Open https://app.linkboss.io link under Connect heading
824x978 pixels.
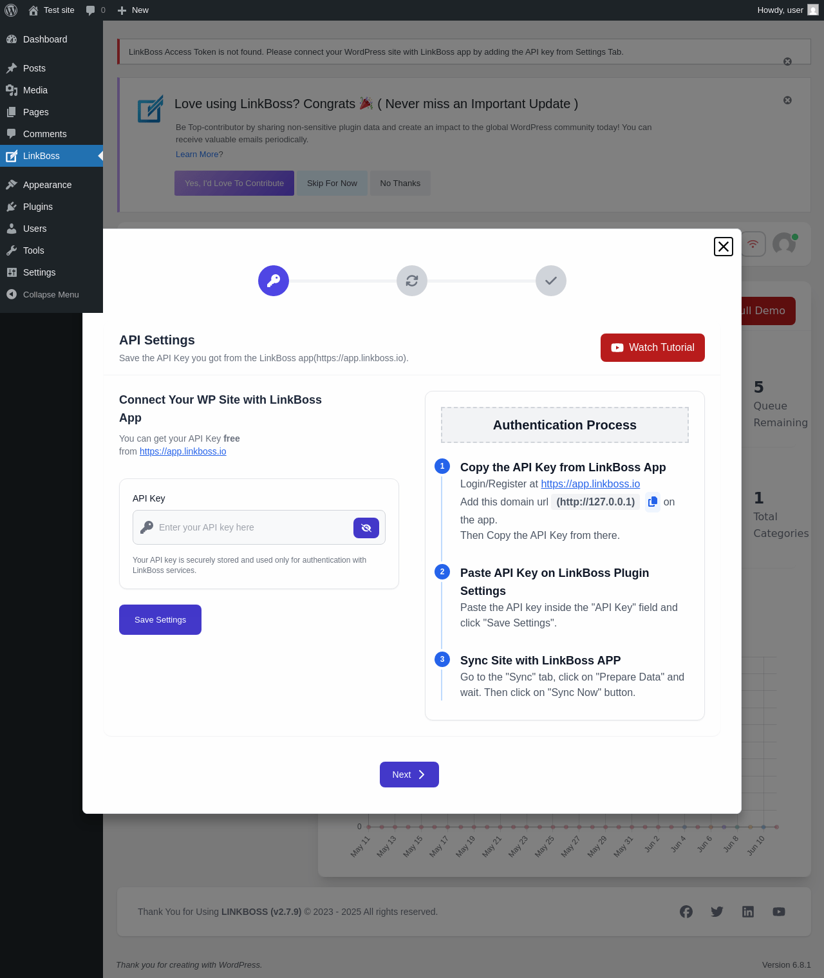[183, 451]
